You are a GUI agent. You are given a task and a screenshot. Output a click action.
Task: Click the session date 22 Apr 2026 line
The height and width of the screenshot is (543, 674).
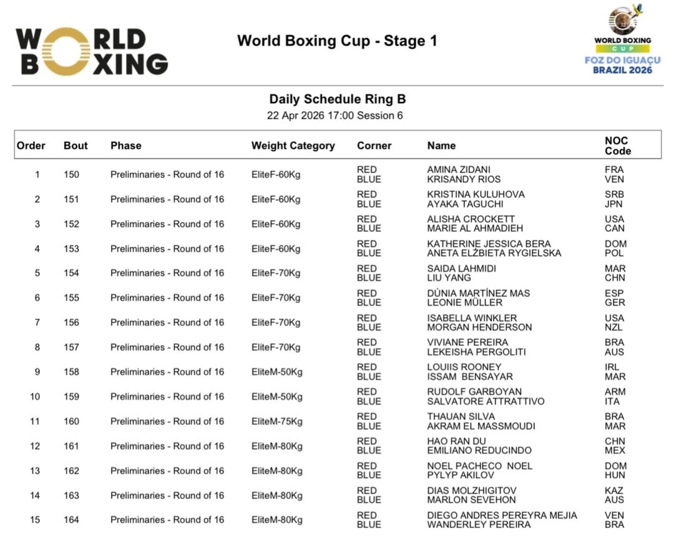[x=335, y=116]
